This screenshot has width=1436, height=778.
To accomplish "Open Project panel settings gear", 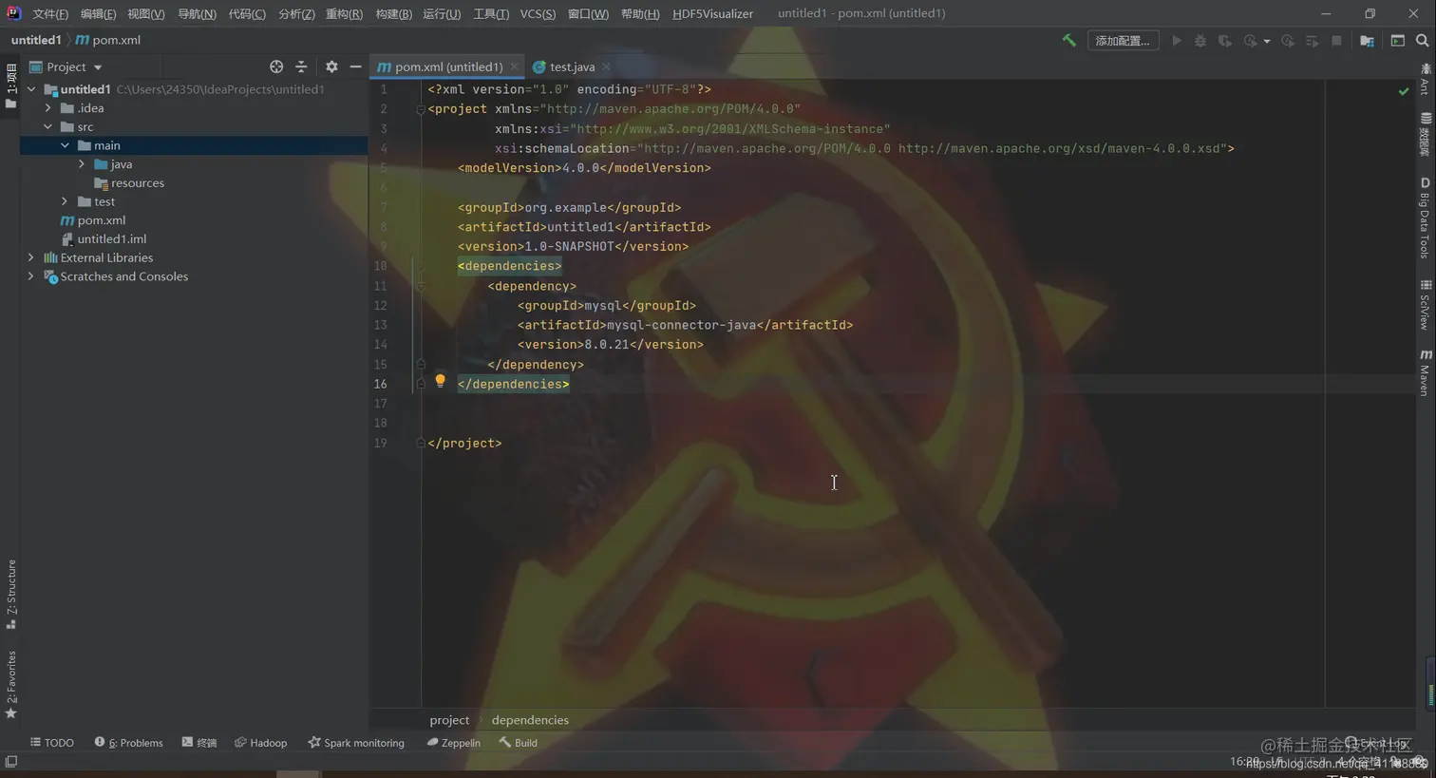I will pos(331,66).
